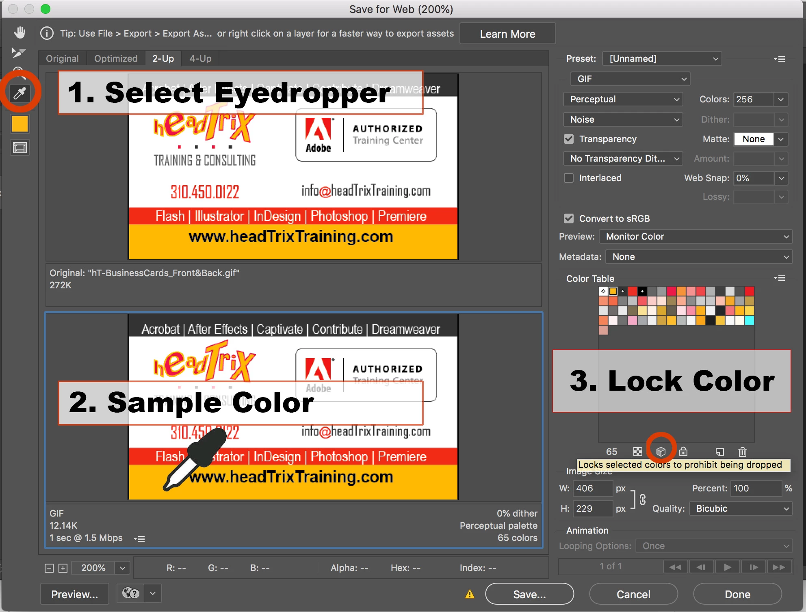Click the Learn More button
This screenshot has height=612, width=806.
507,34
